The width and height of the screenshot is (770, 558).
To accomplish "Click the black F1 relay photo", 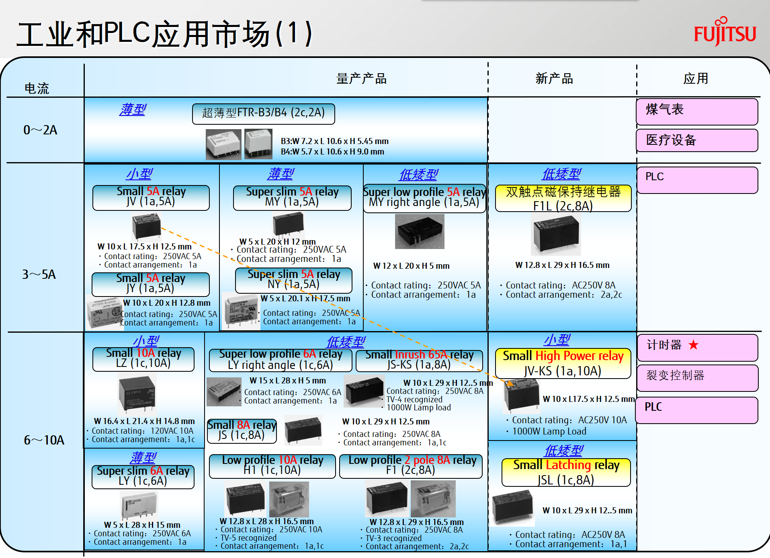I will 387,499.
